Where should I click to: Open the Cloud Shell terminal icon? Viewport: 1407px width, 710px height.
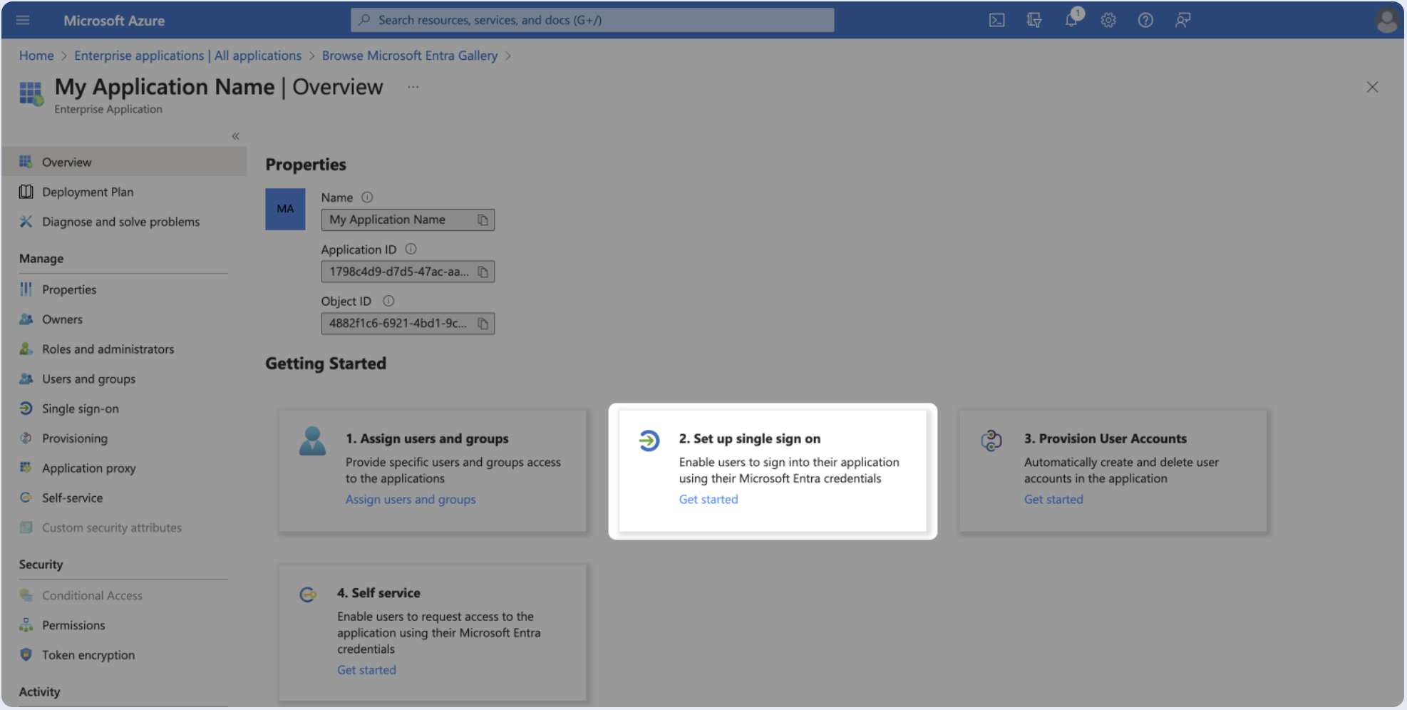996,20
